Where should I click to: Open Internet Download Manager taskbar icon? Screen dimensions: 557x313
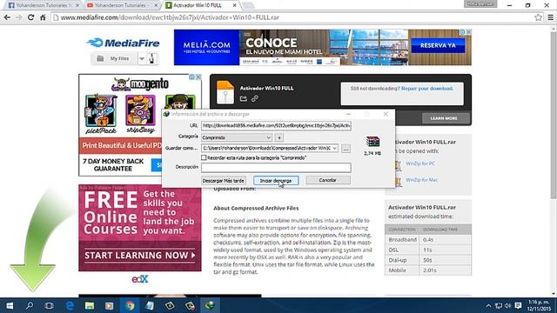pos(210,305)
